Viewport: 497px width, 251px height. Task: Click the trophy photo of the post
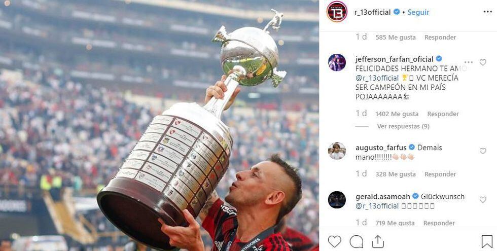159,126
